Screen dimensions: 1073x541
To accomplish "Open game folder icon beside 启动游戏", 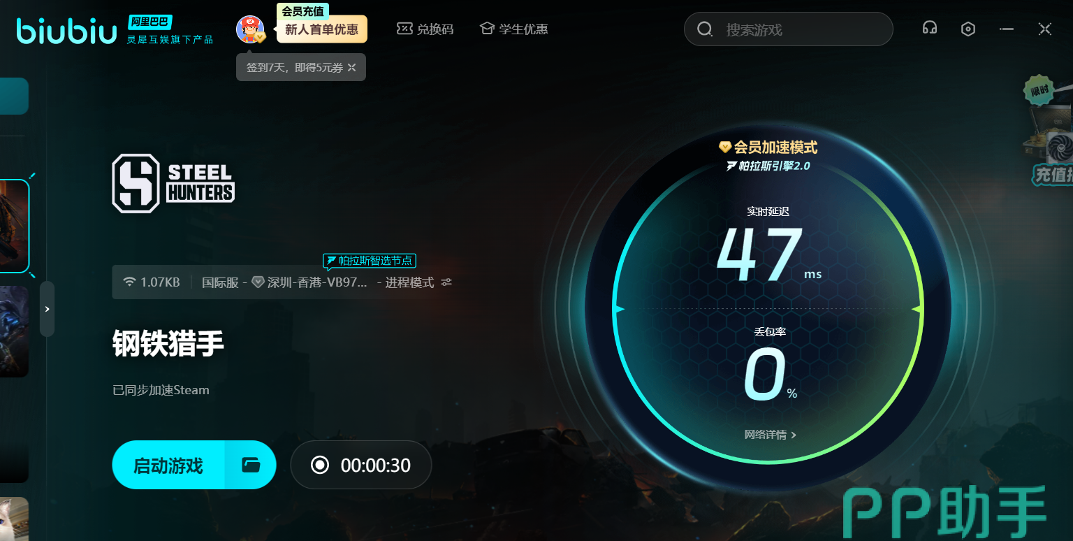I will 250,465.
